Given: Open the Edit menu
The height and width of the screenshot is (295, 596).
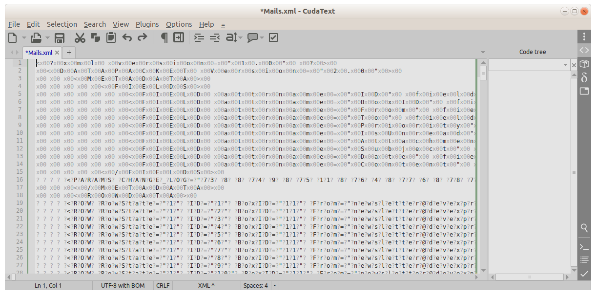Looking at the screenshot, I should pyautogui.click(x=33, y=24).
